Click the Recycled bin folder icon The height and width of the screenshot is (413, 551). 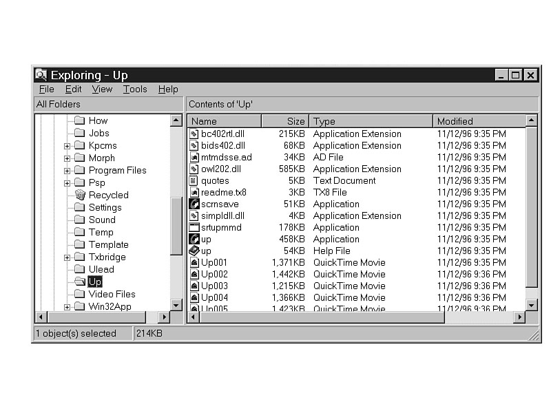coord(79,195)
